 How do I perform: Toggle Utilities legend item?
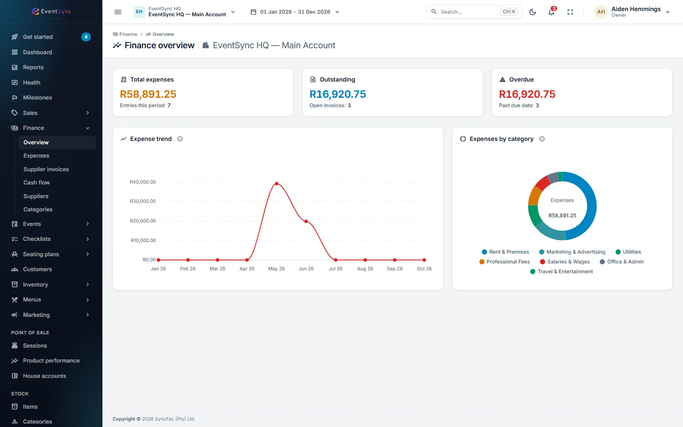[628, 252]
